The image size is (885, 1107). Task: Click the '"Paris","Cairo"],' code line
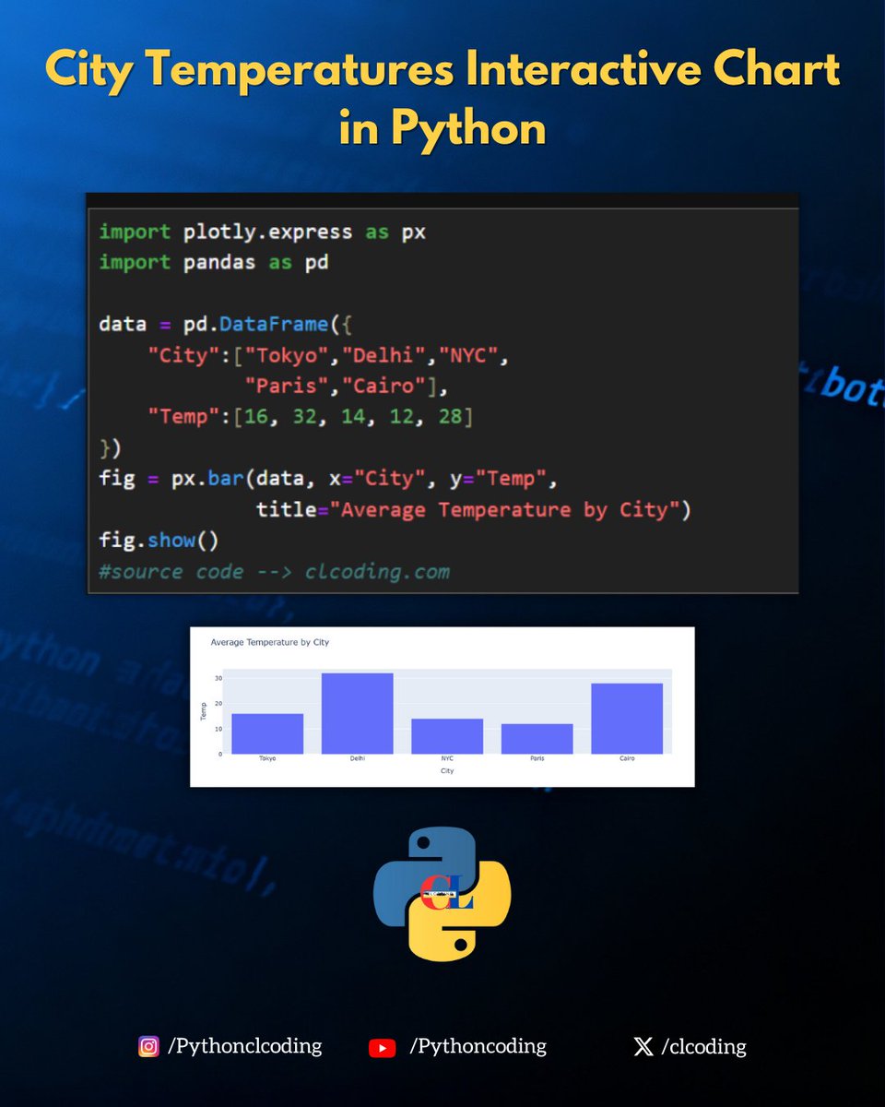(x=347, y=387)
